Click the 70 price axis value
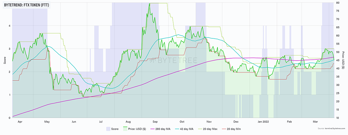Viewport: 348px width, 135px height. pyautogui.click(x=338, y=19)
